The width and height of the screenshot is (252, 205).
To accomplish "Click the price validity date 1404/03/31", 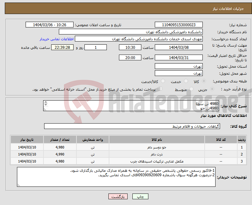I will (178, 57).
